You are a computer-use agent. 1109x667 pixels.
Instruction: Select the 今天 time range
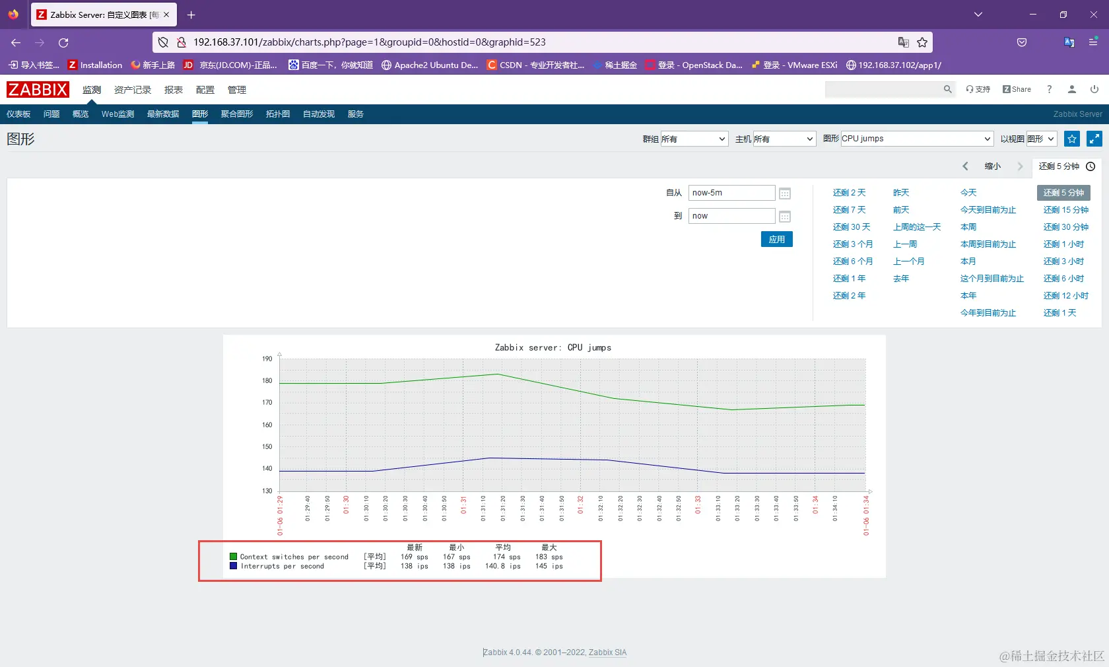coord(968,193)
